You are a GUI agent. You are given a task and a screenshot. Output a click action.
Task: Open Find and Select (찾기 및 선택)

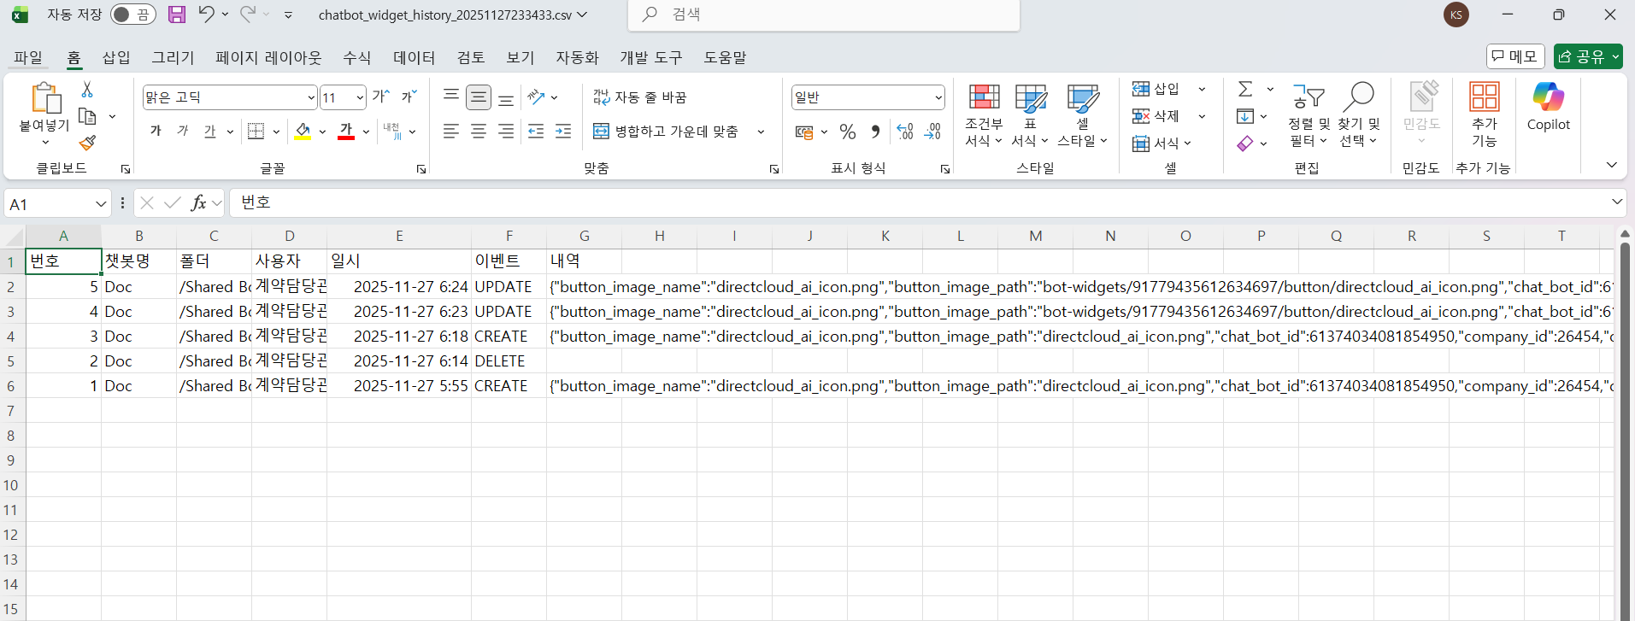coord(1358,115)
